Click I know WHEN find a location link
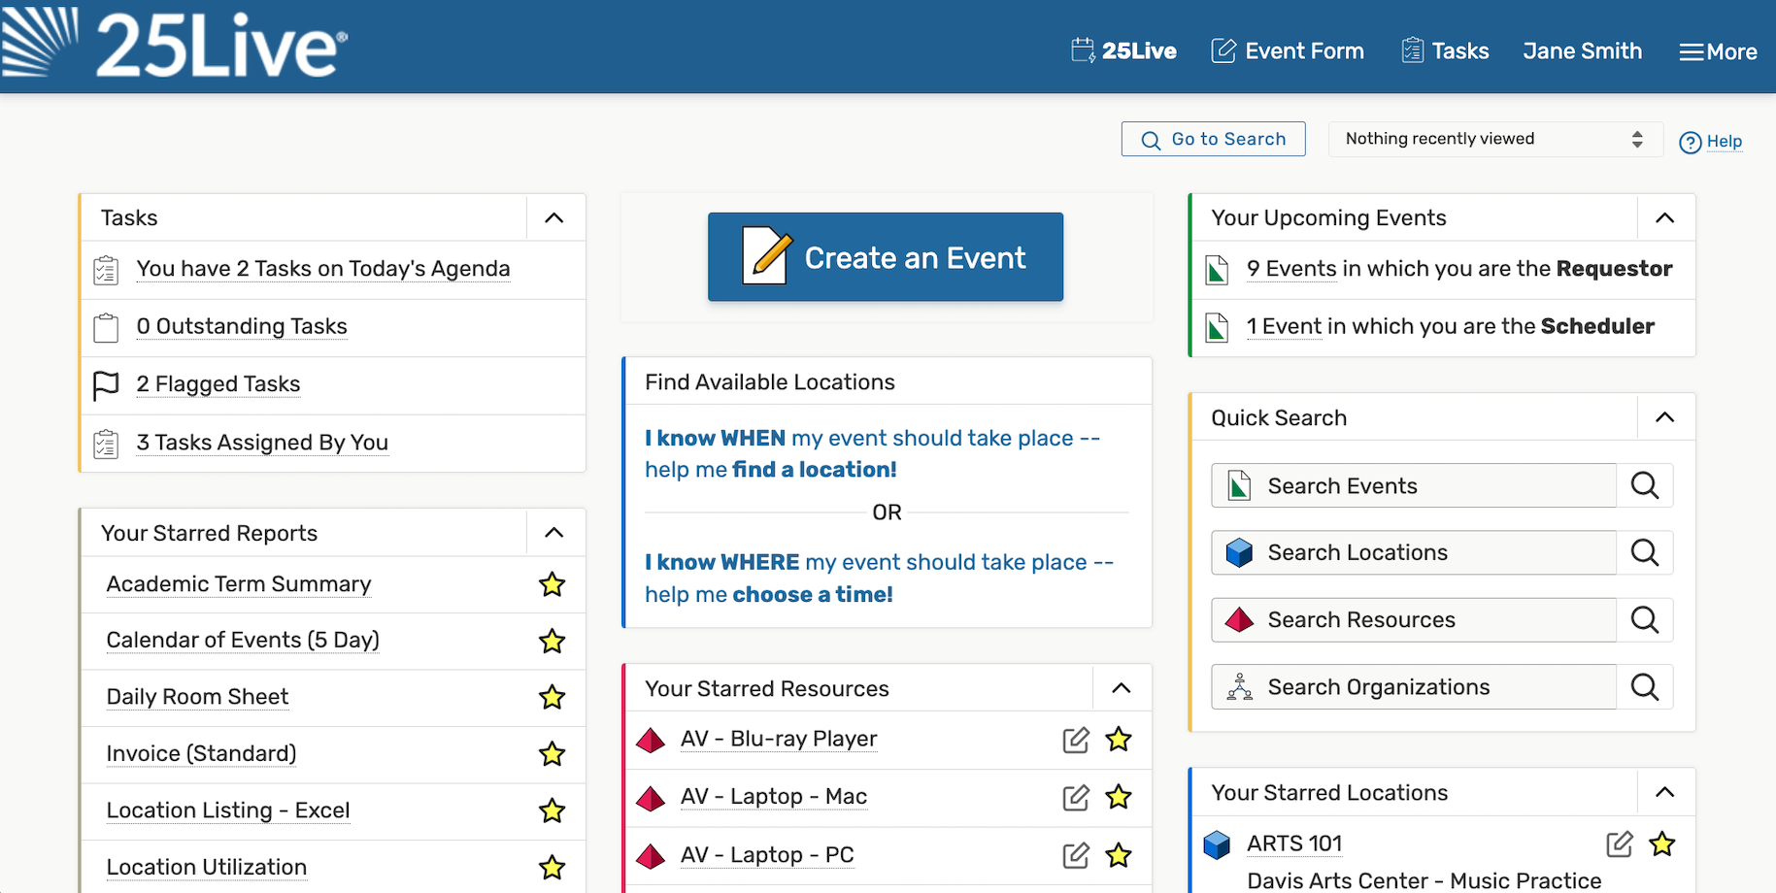The height and width of the screenshot is (893, 1776). coord(873,453)
